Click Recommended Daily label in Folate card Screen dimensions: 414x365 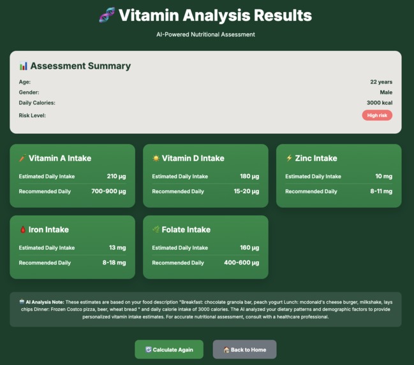[x=178, y=262]
